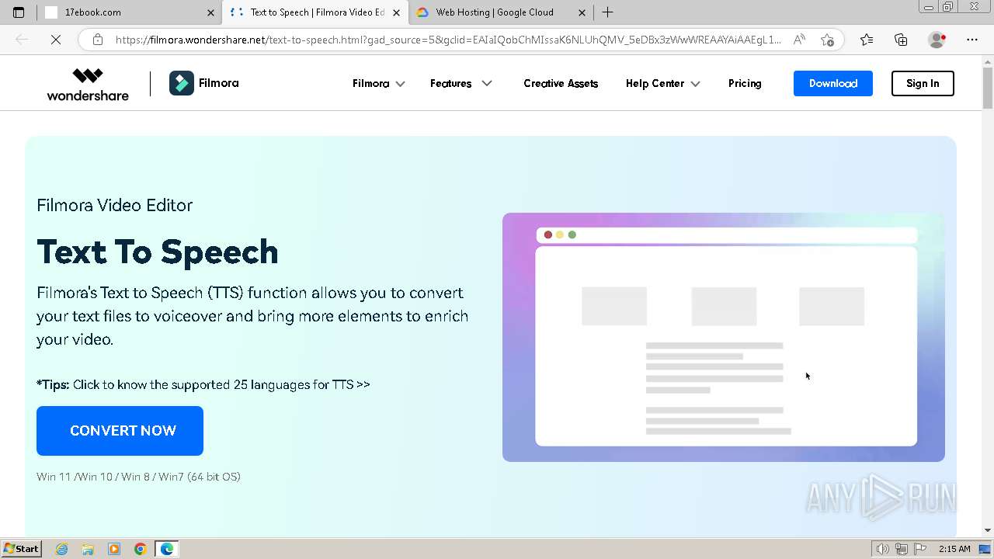The height and width of the screenshot is (559, 994).
Task: Open Internet Explorer from the taskbar
Action: click(62, 549)
